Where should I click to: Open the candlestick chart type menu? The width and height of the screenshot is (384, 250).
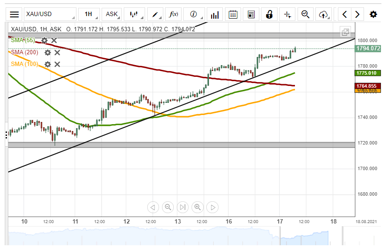[134, 14]
